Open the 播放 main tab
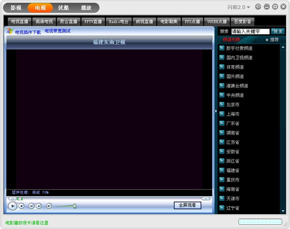The width and height of the screenshot is (290, 229). click(86, 8)
